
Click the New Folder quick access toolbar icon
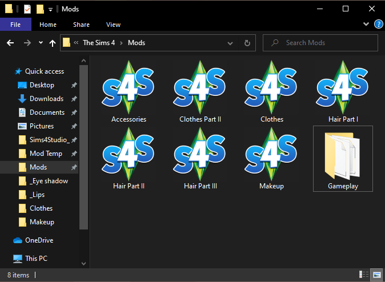click(x=40, y=9)
